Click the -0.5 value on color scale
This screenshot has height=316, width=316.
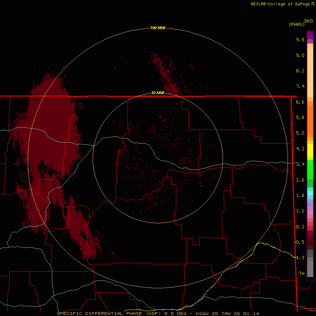(299, 242)
